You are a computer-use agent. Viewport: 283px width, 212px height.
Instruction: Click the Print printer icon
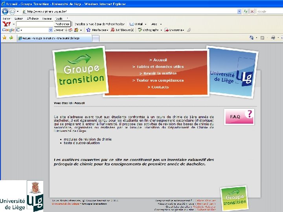pos(273,38)
